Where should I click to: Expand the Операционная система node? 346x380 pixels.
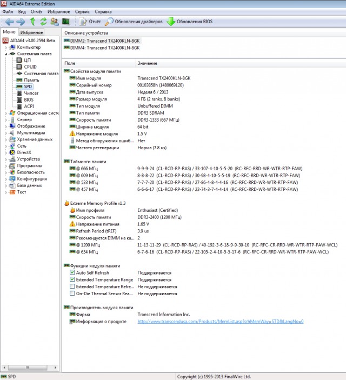6,113
